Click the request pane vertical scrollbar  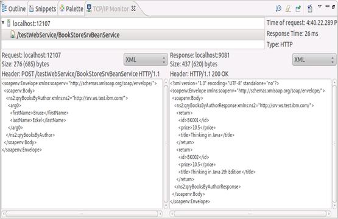click(x=166, y=144)
